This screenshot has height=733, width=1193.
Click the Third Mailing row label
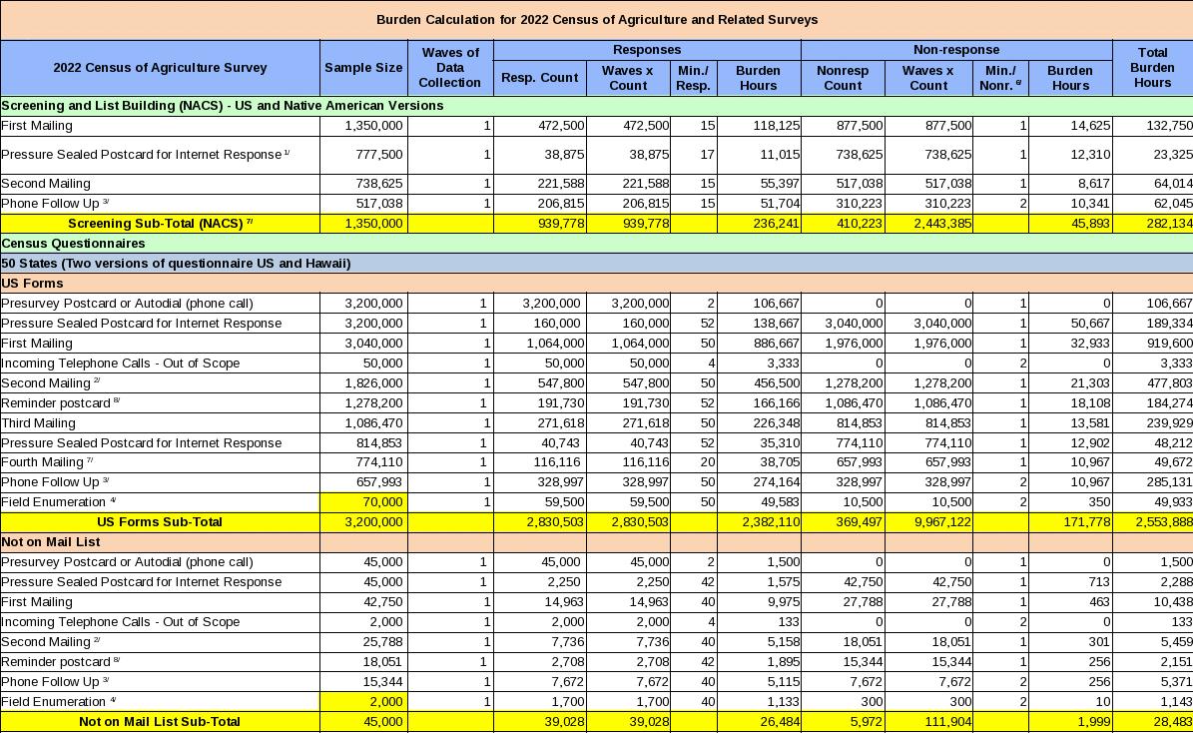160,422
